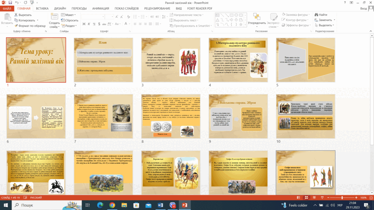374x210 pixels.
Task: Align text right in paragraph group
Action: click(145, 24)
